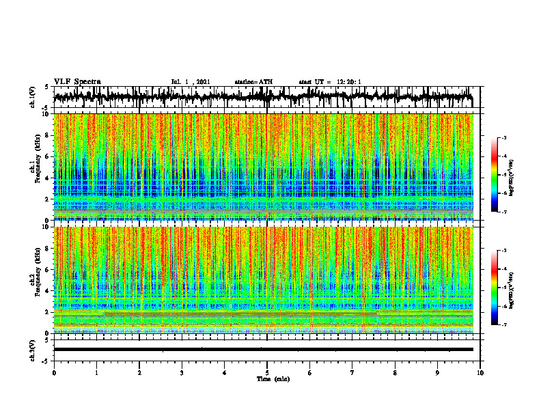The image size is (541, 418).
Task: Click time axis tick label "7"
Action: 352,373
